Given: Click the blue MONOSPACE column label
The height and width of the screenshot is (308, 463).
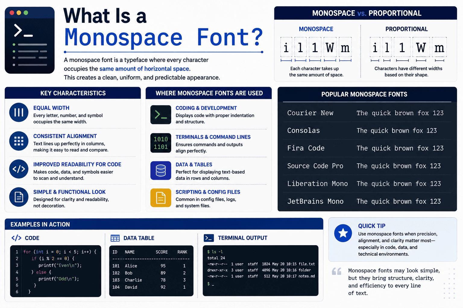Looking at the screenshot, I should point(316,29).
